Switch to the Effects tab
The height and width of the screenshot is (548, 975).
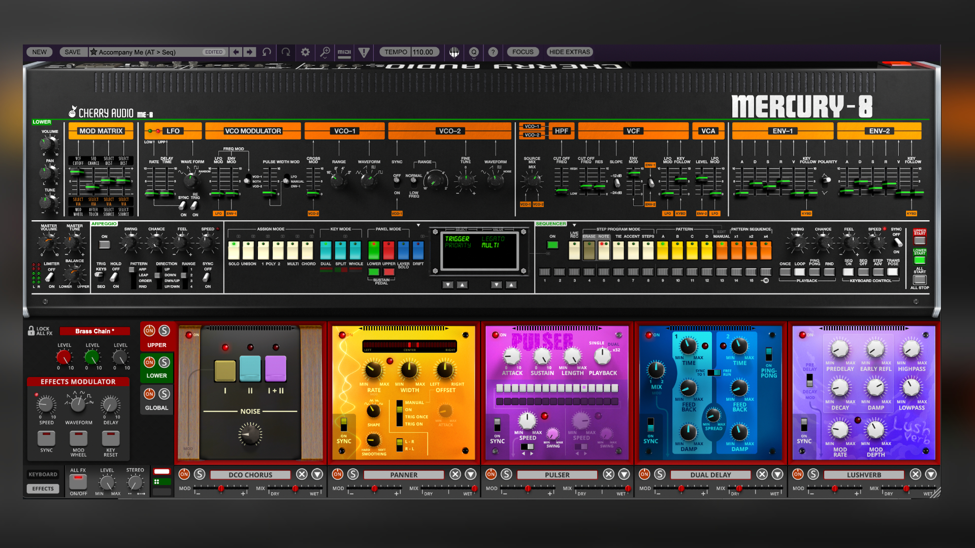point(43,489)
